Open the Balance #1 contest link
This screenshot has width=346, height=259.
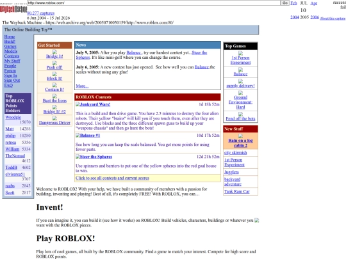(90, 136)
